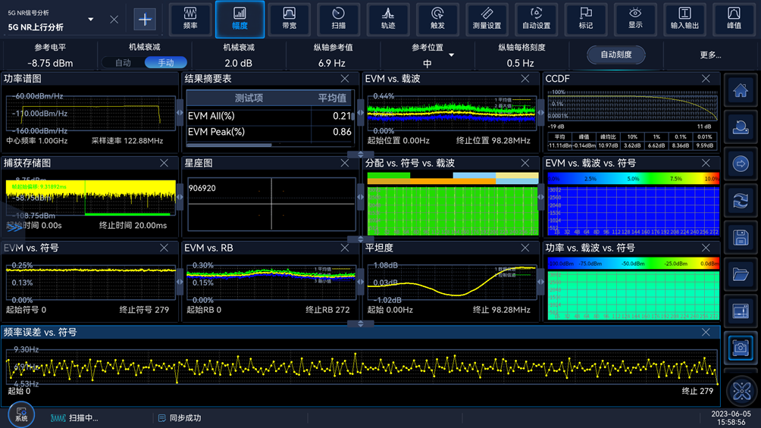Viewport: 761px width, 428px height.
Task: Open the 触发 (Trigger) menu
Action: coord(438,19)
